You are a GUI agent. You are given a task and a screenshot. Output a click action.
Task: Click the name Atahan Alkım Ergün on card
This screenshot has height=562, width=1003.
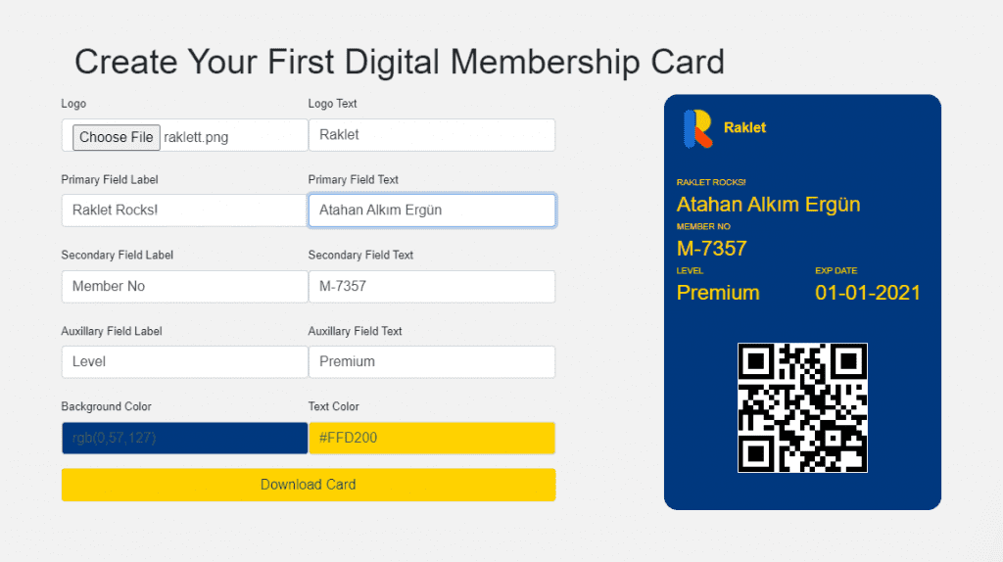pos(768,205)
